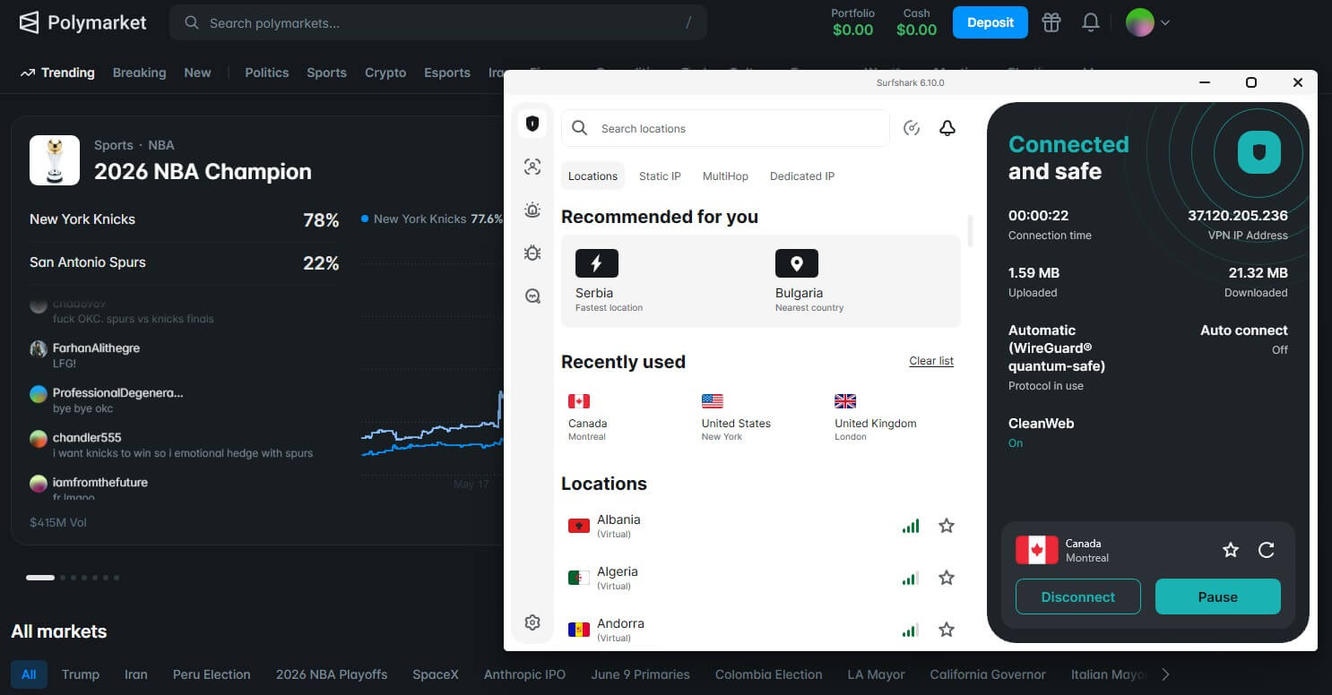Click the NBA trophy thumbnail on Polymarket
This screenshot has width=1332, height=695.
coord(55,160)
